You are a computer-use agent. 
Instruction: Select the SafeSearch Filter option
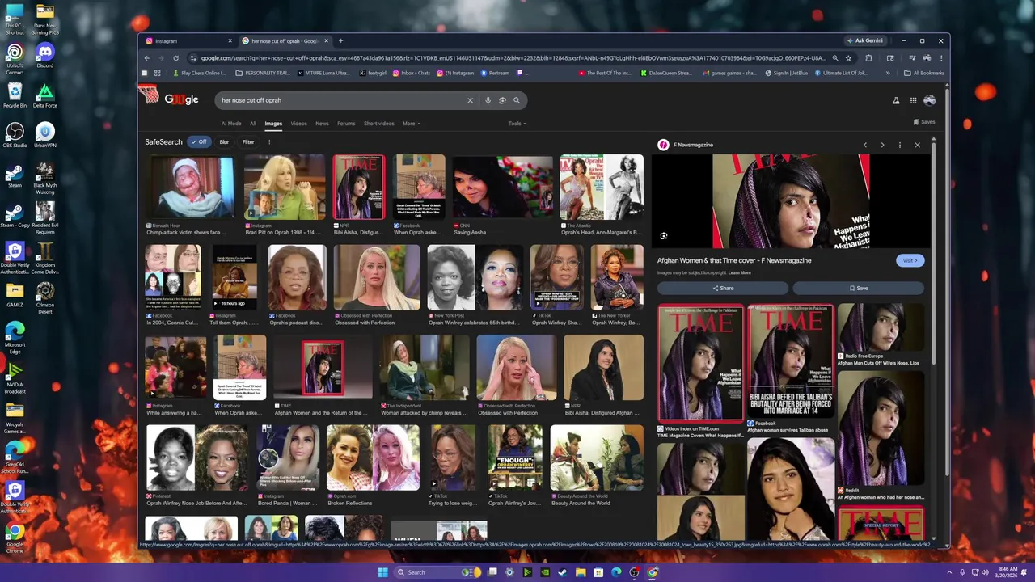point(248,141)
